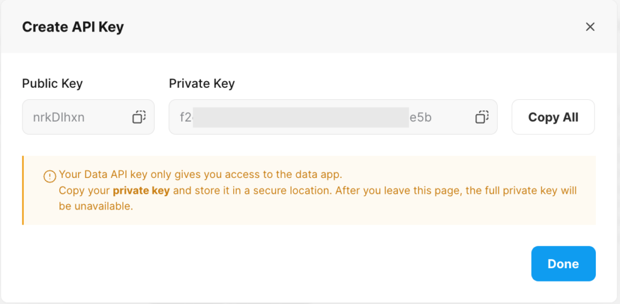Click the "Your Data API key only gives" line
The height and width of the screenshot is (304, 620).
(200, 175)
